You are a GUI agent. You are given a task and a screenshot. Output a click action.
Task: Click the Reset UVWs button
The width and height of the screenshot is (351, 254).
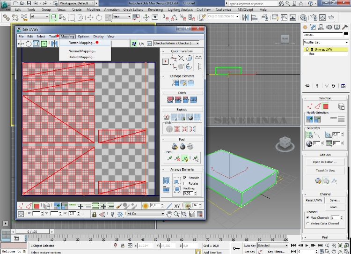313,200
